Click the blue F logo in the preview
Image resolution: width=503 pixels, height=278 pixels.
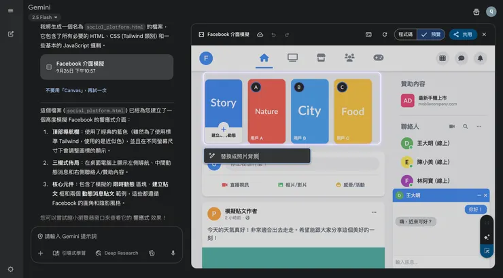(x=206, y=58)
